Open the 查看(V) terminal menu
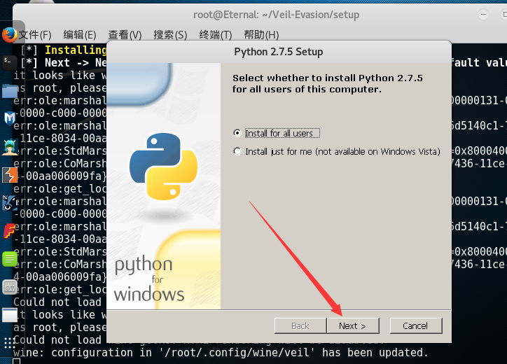Image resolution: width=507 pixels, height=364 pixels. tap(125, 34)
